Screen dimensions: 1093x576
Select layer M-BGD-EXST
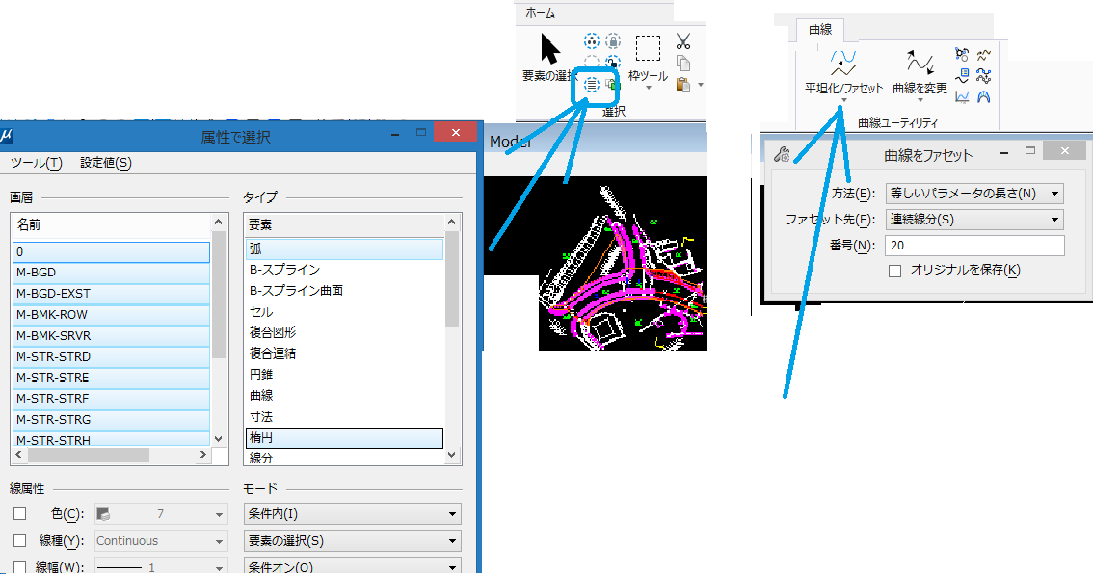click(111, 293)
